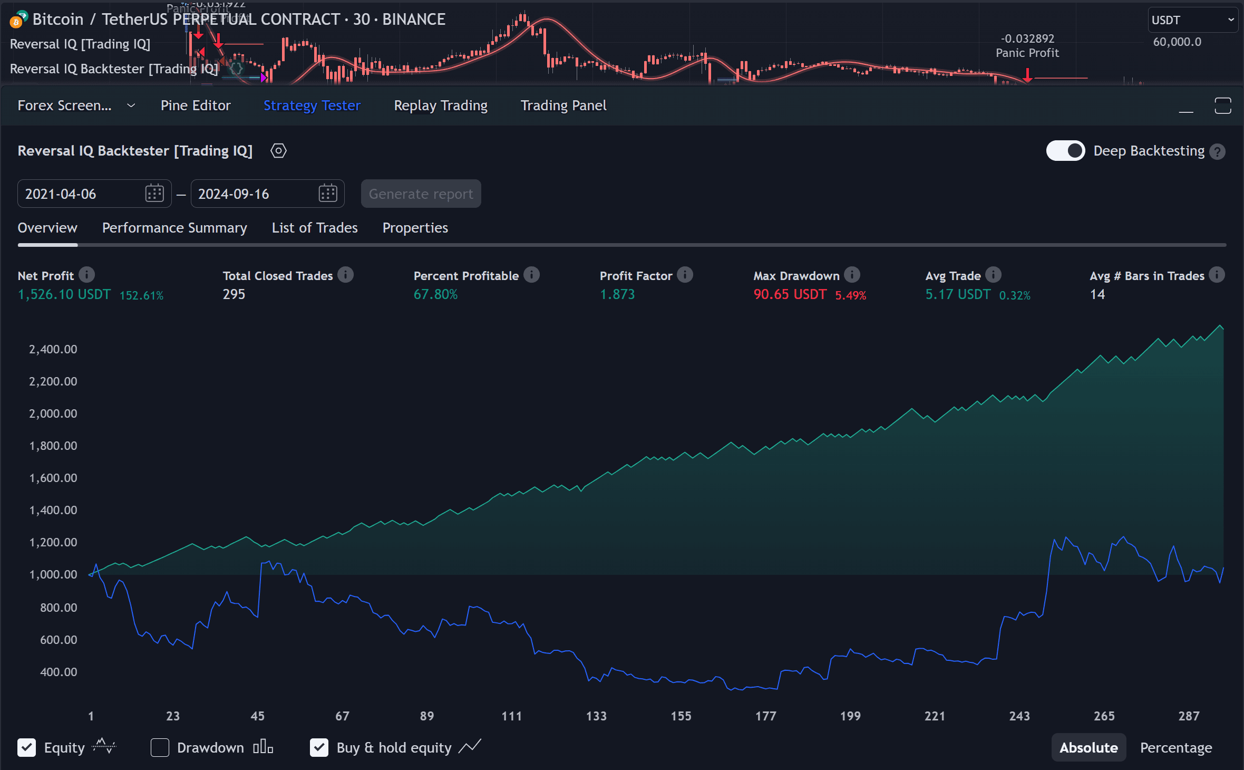Click max drawdown value 90.65 USDT

790,294
